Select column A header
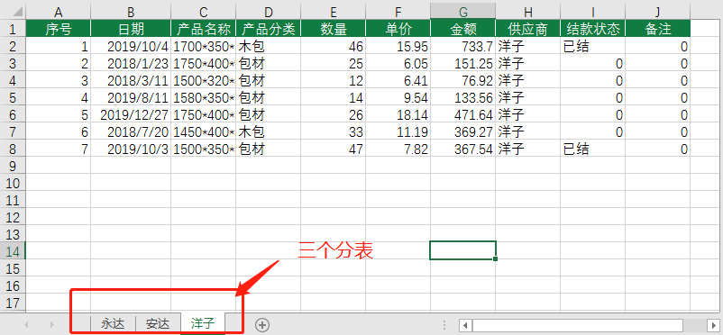 click(x=58, y=11)
